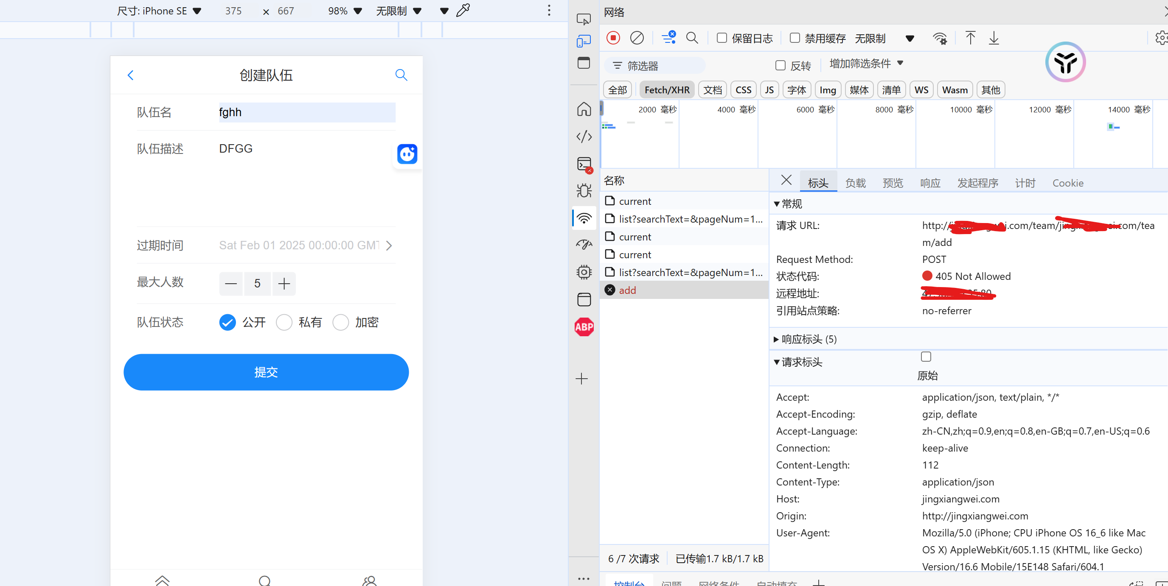Enable the 保留日志 checkbox
Image resolution: width=1168 pixels, height=586 pixels.
coord(722,38)
